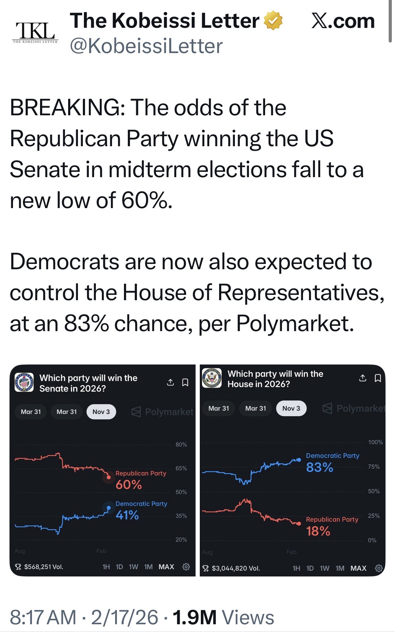Open settings gear on House chart
This screenshot has width=395, height=632.
[x=378, y=568]
